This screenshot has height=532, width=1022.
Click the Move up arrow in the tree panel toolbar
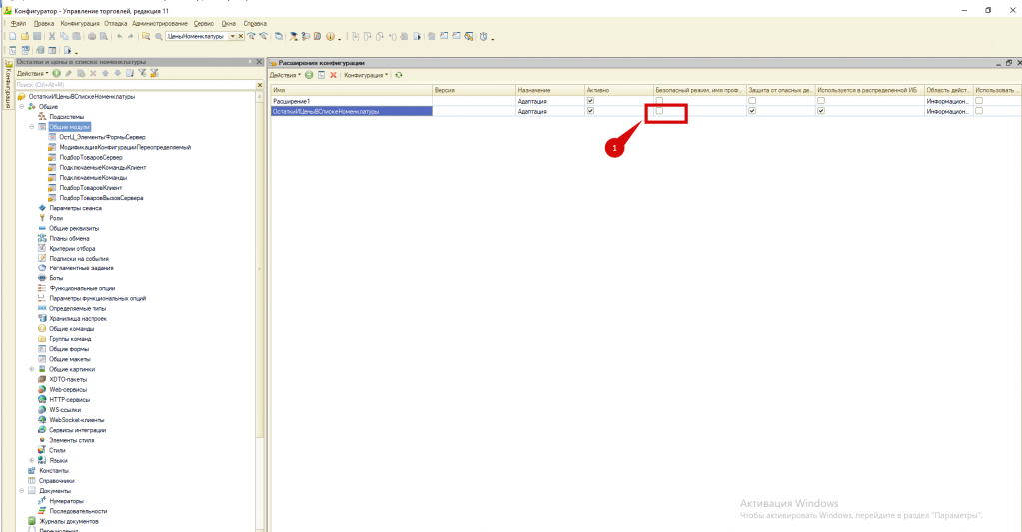(x=105, y=73)
